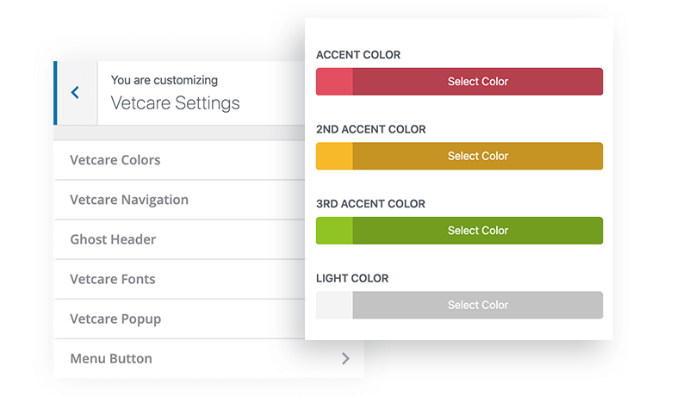Open the Vetcare Colors section
Image resolution: width=689 pixels, height=396 pixels.
pyautogui.click(x=179, y=160)
